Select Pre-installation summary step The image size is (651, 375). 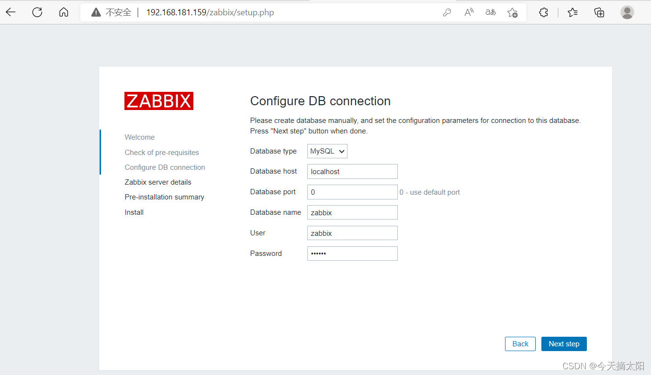point(164,197)
